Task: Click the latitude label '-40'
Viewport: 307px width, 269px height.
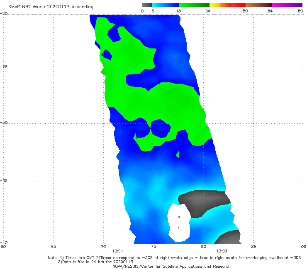Action: coord(4,243)
